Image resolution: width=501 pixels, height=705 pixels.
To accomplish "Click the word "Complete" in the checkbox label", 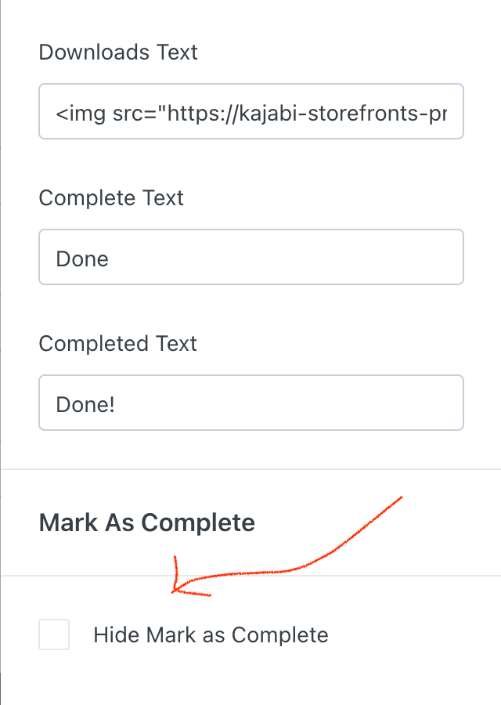I will (280, 636).
